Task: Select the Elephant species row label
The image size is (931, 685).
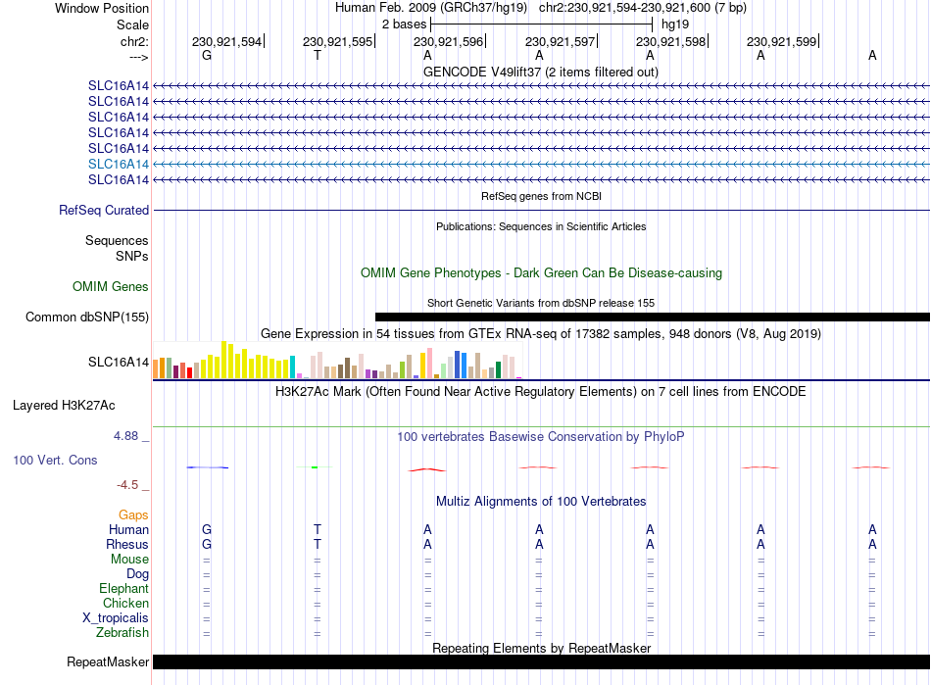Action: tap(124, 588)
